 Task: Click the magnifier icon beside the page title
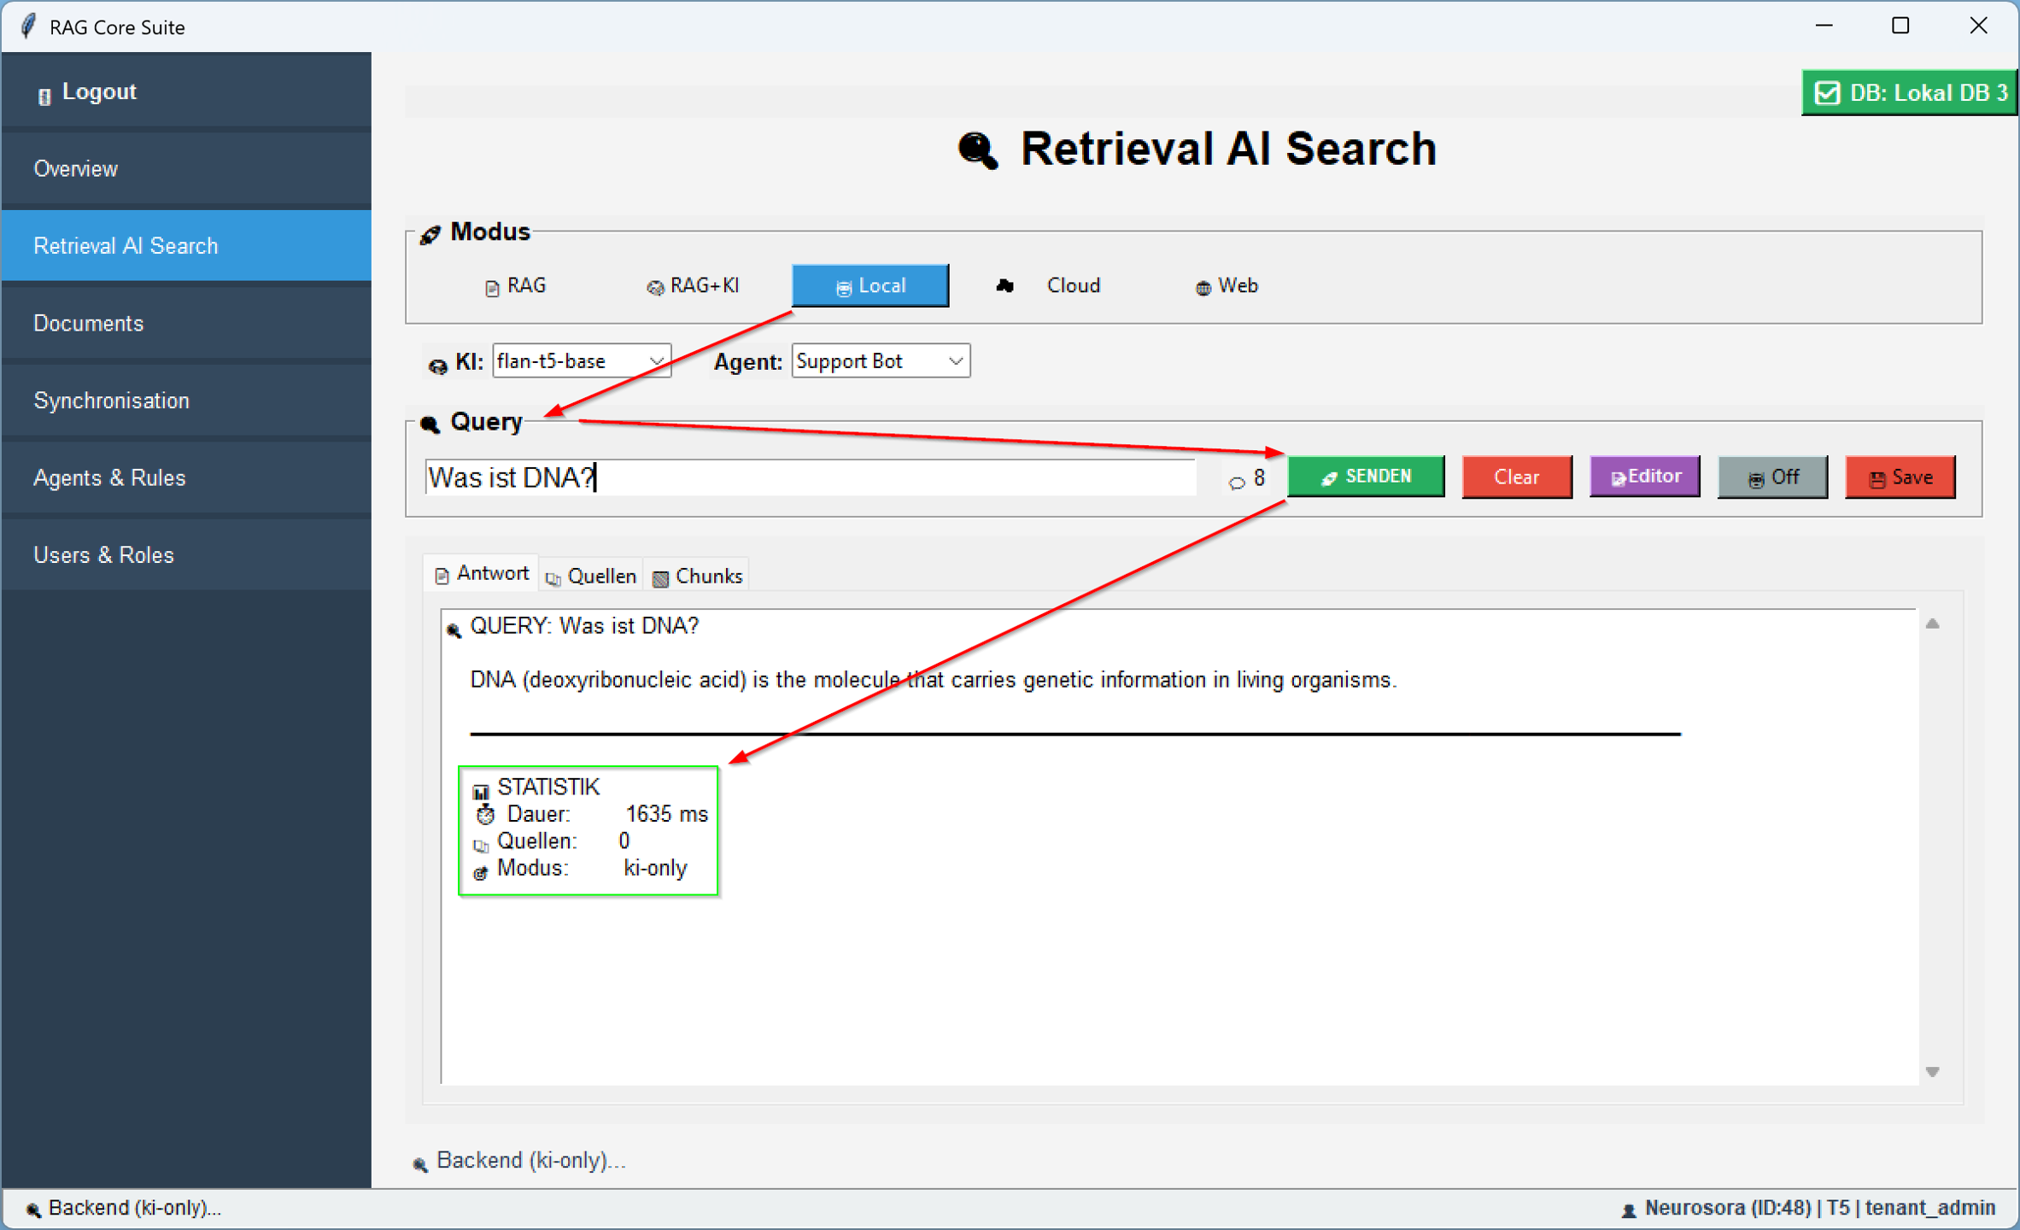tap(977, 150)
